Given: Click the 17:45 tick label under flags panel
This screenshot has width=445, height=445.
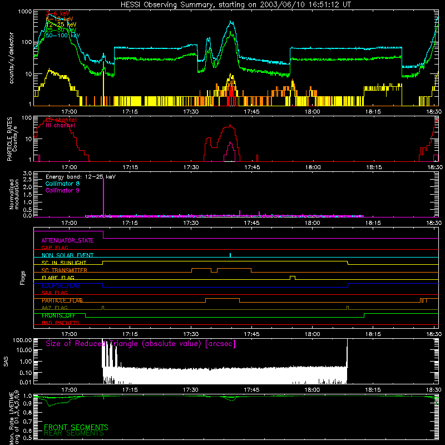Looking at the screenshot, I should coord(251,334).
